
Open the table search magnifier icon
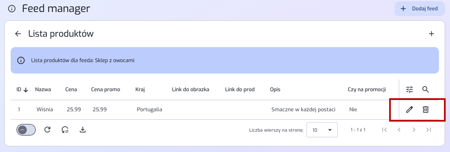tap(425, 89)
